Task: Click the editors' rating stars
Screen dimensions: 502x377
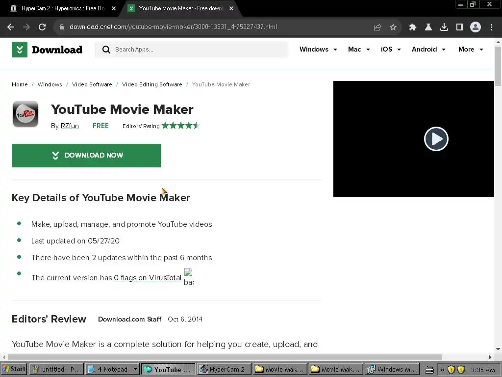Action: (x=180, y=126)
